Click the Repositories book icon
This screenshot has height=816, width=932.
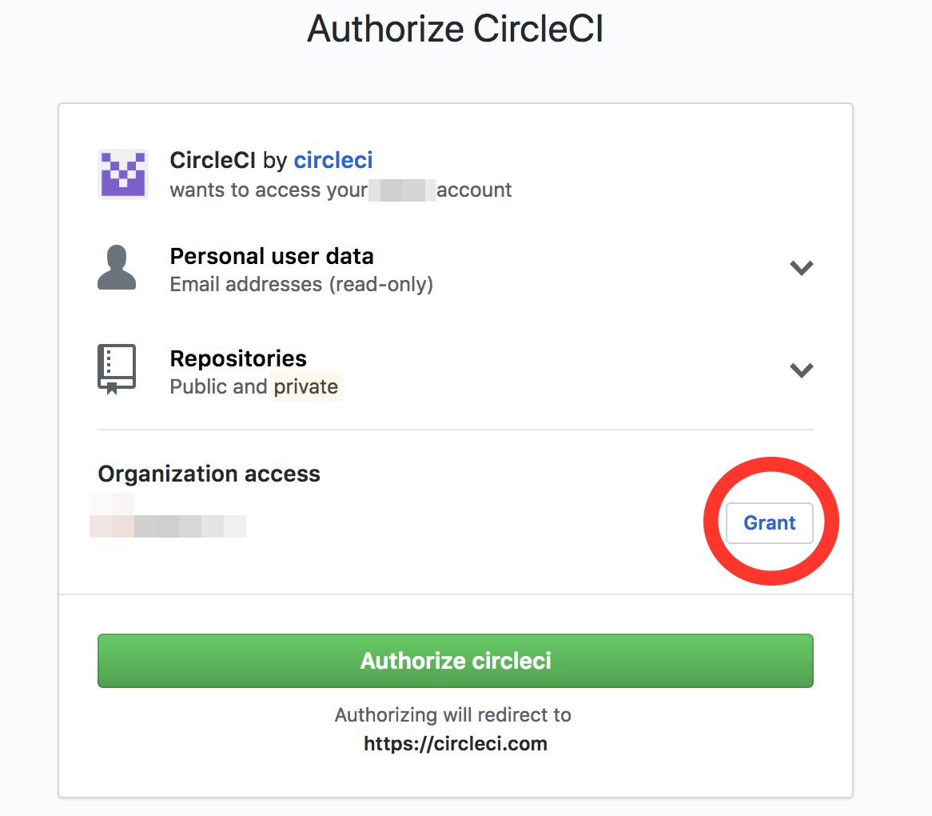click(117, 370)
